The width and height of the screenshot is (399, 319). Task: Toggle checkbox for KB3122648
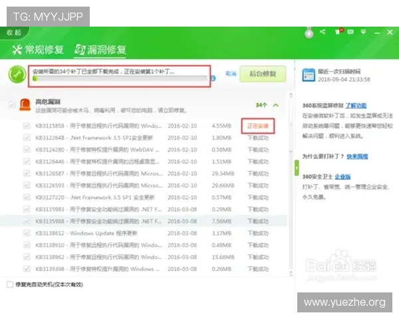pyautogui.click(x=27, y=138)
